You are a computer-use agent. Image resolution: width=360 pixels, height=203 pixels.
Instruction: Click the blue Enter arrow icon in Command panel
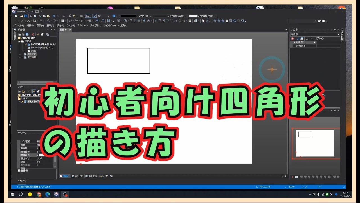pyautogui.click(x=298, y=39)
